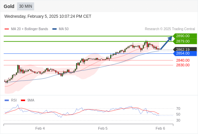Image resolution: width=198 pixels, height=134 pixels.
Task: Click the Research © 2025 Trading Central text
Action: point(170,29)
